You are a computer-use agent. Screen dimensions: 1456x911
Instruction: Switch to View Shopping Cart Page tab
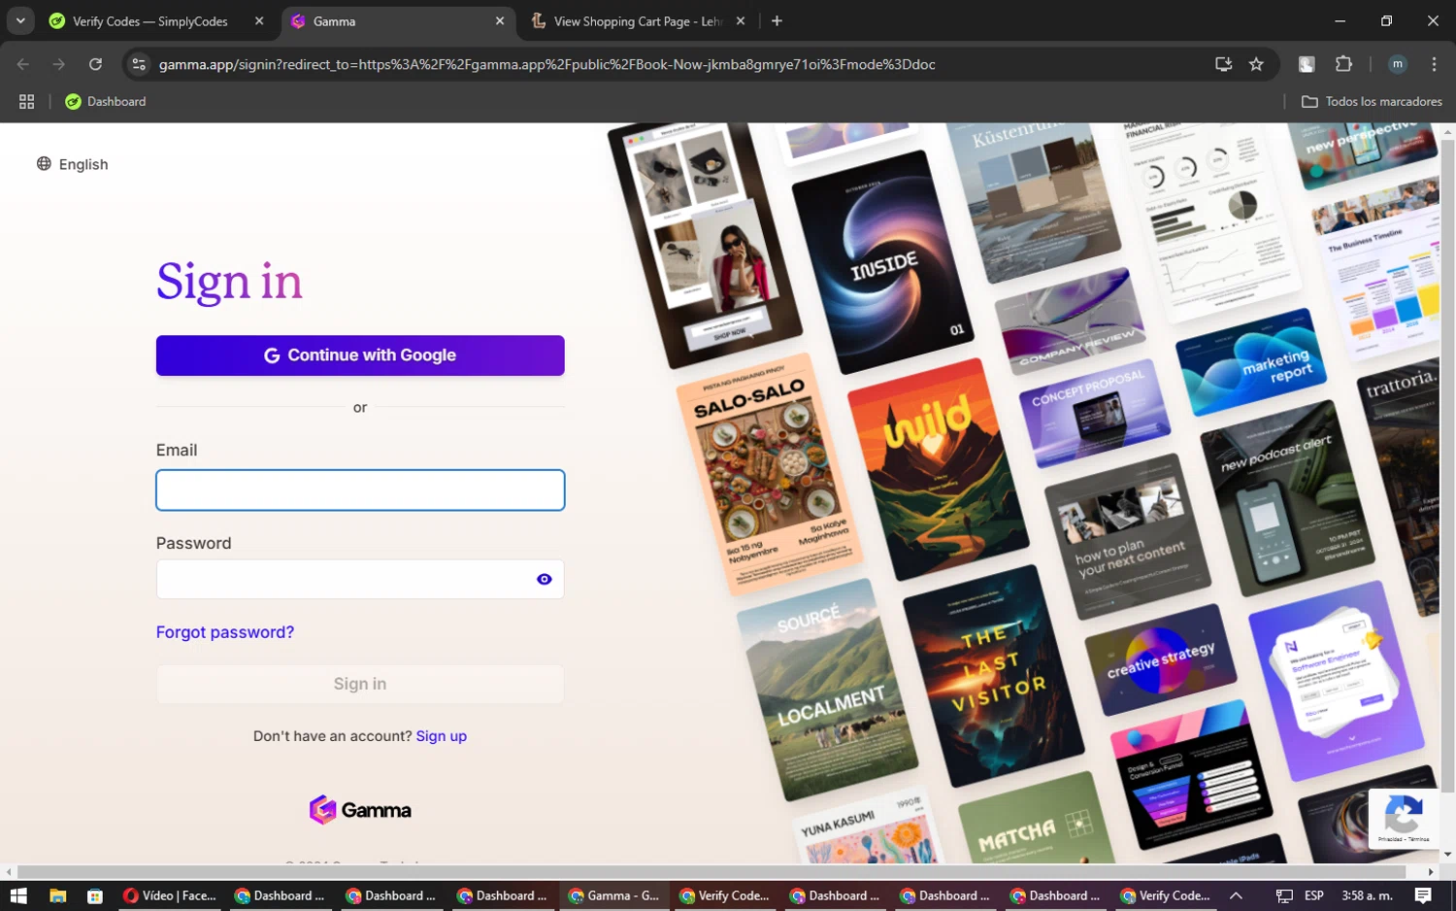click(x=636, y=21)
